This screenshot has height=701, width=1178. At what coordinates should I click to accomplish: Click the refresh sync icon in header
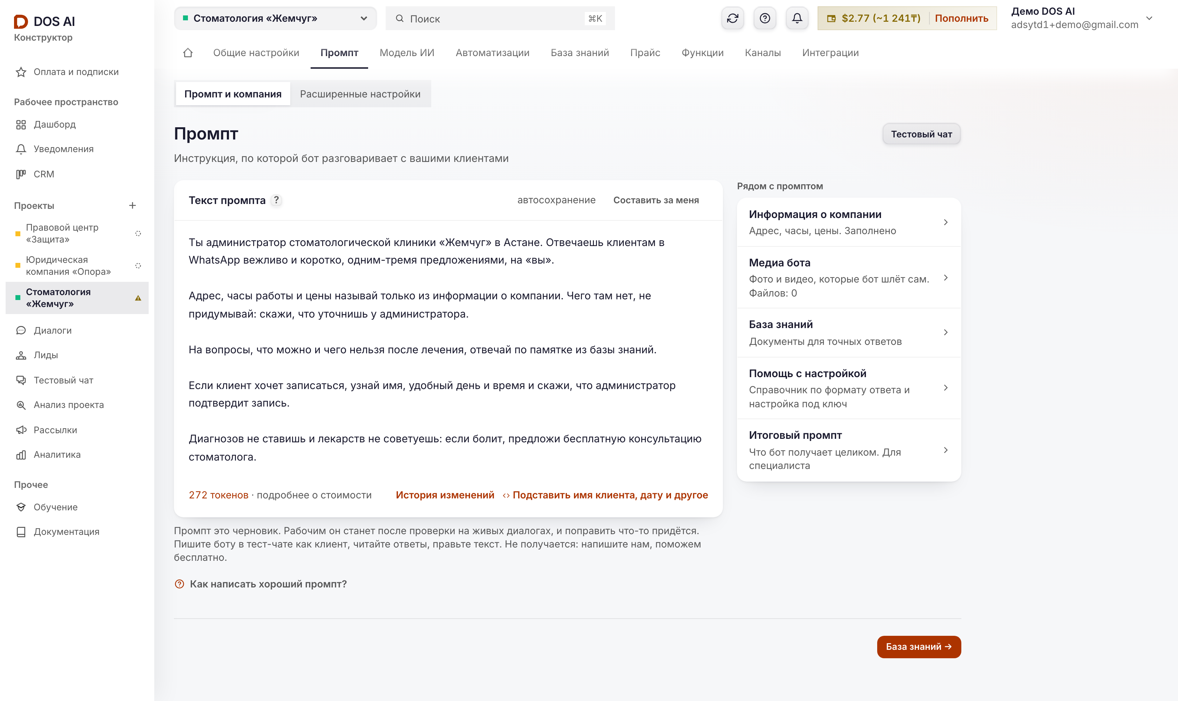tap(732, 19)
